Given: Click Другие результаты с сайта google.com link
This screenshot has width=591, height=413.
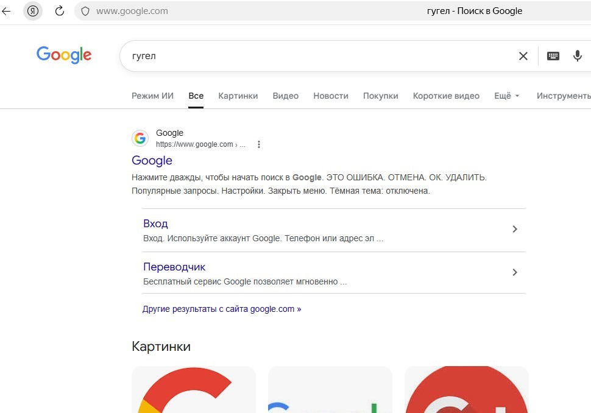Looking at the screenshot, I should 222,309.
